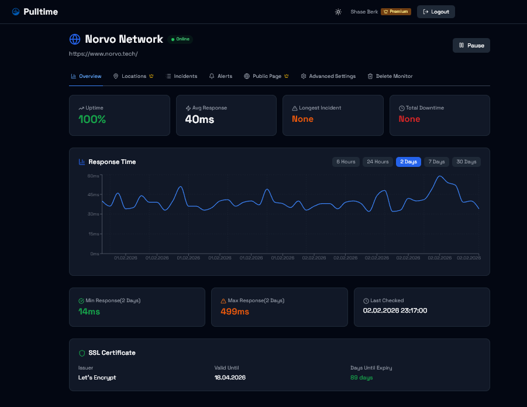Click the 14ms min response value
The width and height of the screenshot is (527, 407).
[89, 312]
